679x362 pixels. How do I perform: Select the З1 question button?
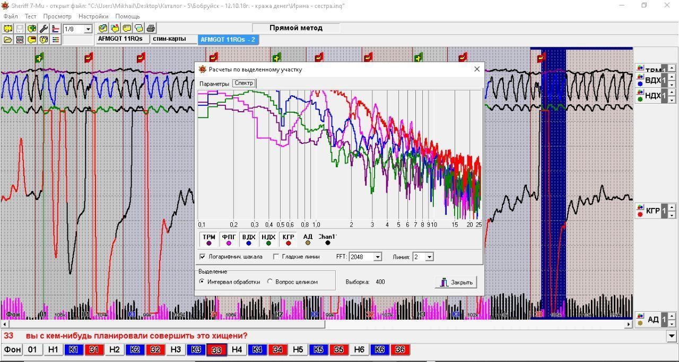click(x=94, y=350)
